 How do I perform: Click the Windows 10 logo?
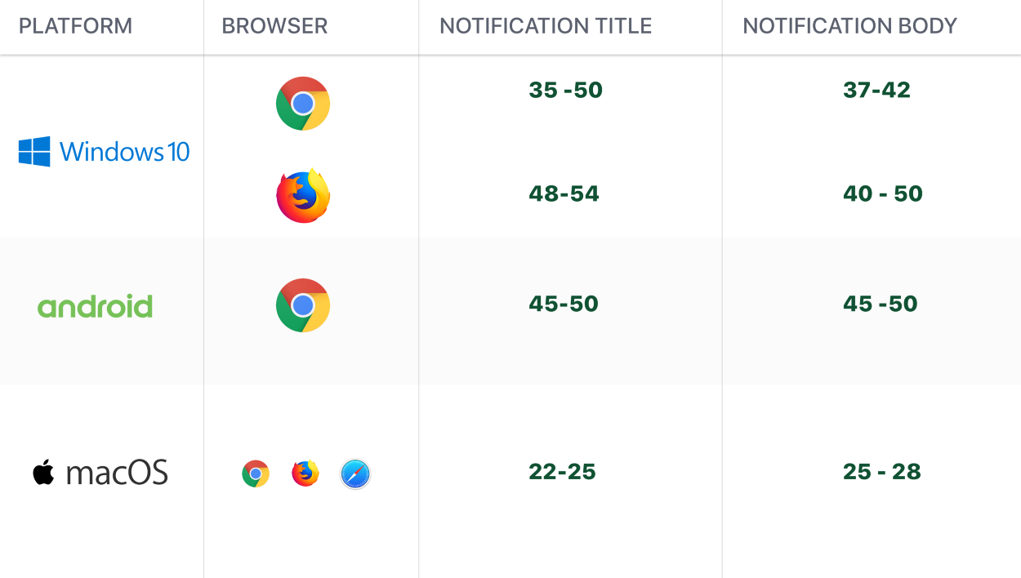pyautogui.click(x=104, y=152)
